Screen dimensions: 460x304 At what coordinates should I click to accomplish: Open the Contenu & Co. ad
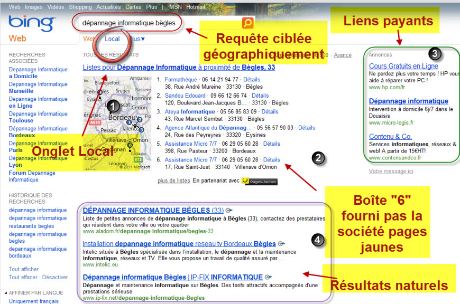[390, 137]
